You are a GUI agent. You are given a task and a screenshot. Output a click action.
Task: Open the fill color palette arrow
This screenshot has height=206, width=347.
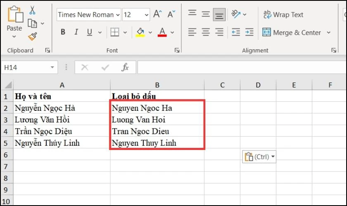(x=150, y=33)
